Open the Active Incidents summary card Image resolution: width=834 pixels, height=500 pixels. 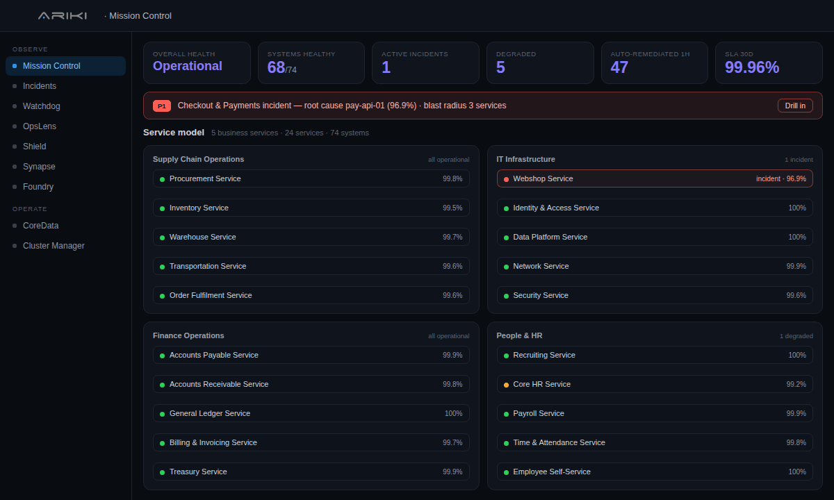click(425, 62)
